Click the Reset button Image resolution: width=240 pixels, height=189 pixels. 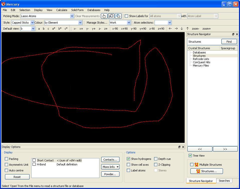click(x=17, y=177)
